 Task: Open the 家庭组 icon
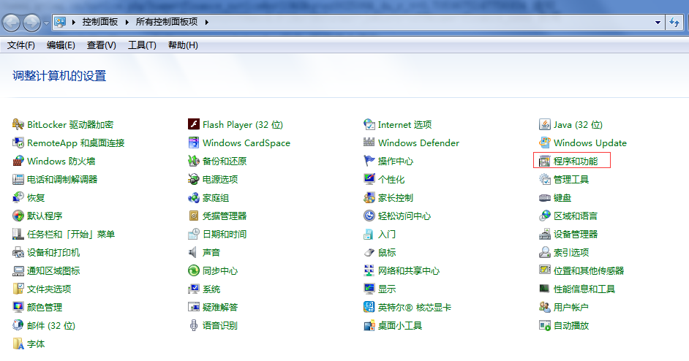click(194, 197)
